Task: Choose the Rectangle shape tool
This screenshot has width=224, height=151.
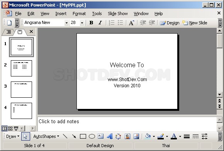Action: pos(83,136)
